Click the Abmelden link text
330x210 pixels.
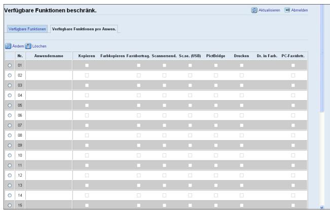coord(300,10)
